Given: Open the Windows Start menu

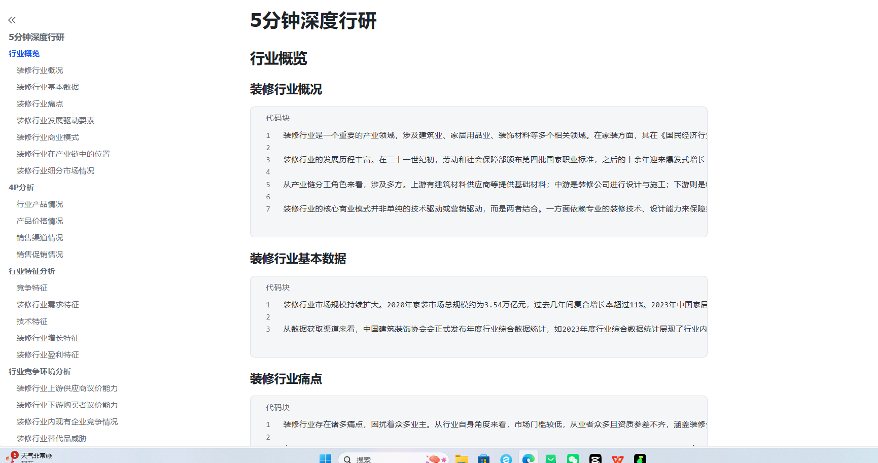Looking at the screenshot, I should (325, 458).
